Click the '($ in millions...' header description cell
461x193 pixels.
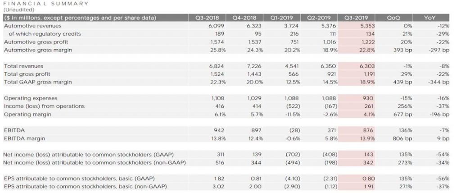pos(80,18)
